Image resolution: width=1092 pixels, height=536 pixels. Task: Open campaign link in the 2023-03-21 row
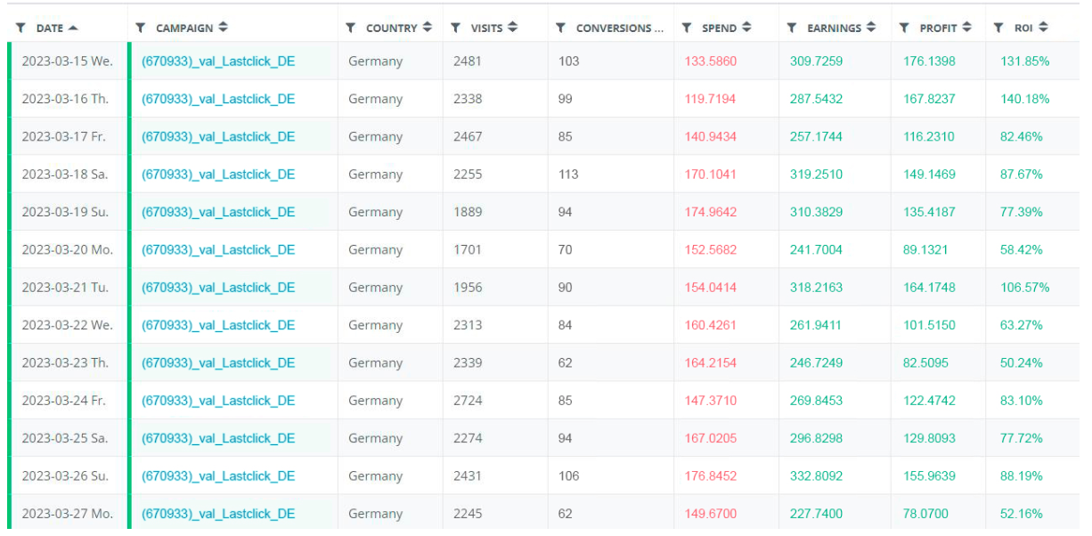pos(218,288)
